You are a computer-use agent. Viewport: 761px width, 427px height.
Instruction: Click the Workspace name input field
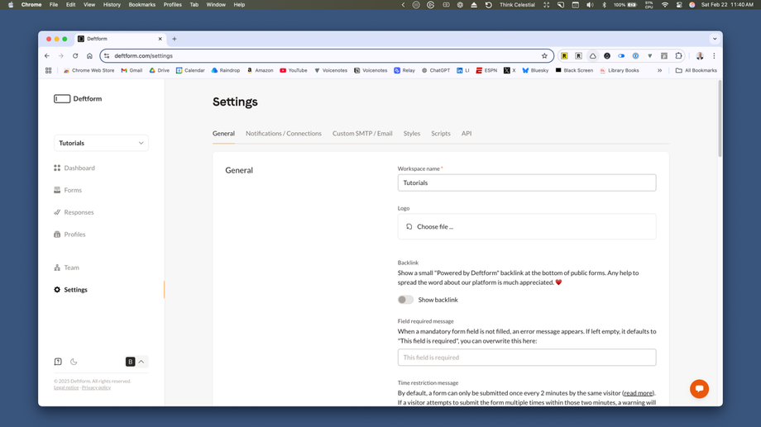tap(527, 183)
